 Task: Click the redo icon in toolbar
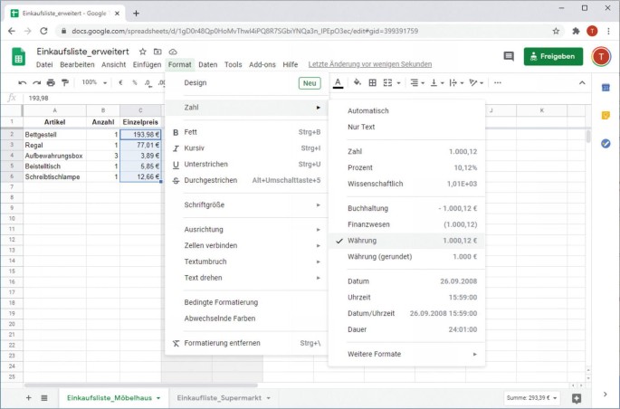click(37, 82)
